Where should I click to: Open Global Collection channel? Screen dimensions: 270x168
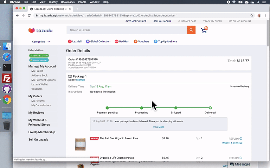pyautogui.click(x=98, y=42)
